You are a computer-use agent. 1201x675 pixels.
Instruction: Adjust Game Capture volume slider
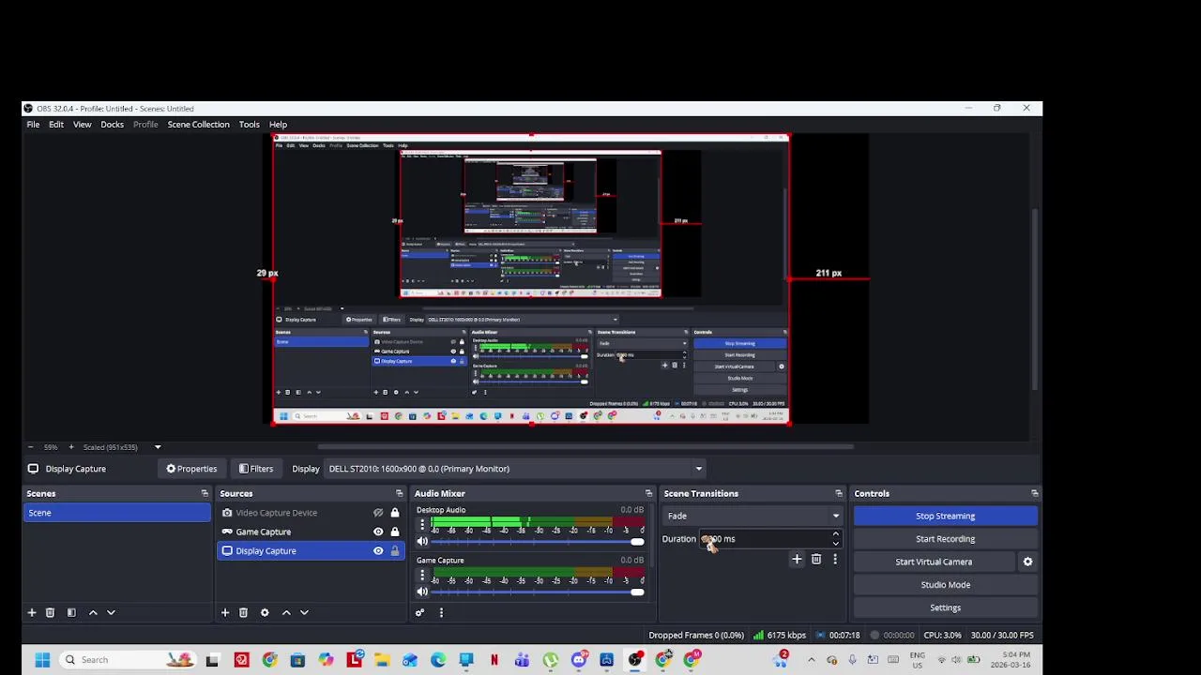point(538,592)
